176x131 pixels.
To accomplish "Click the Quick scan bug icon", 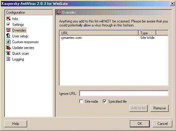I will (8, 53).
